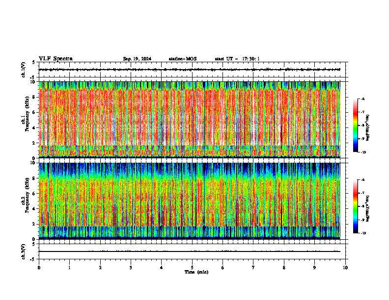Click the ch.1 voltage waveform trace
Image resolution: width=389 pixels, height=300 pixels.
[x=190, y=70]
